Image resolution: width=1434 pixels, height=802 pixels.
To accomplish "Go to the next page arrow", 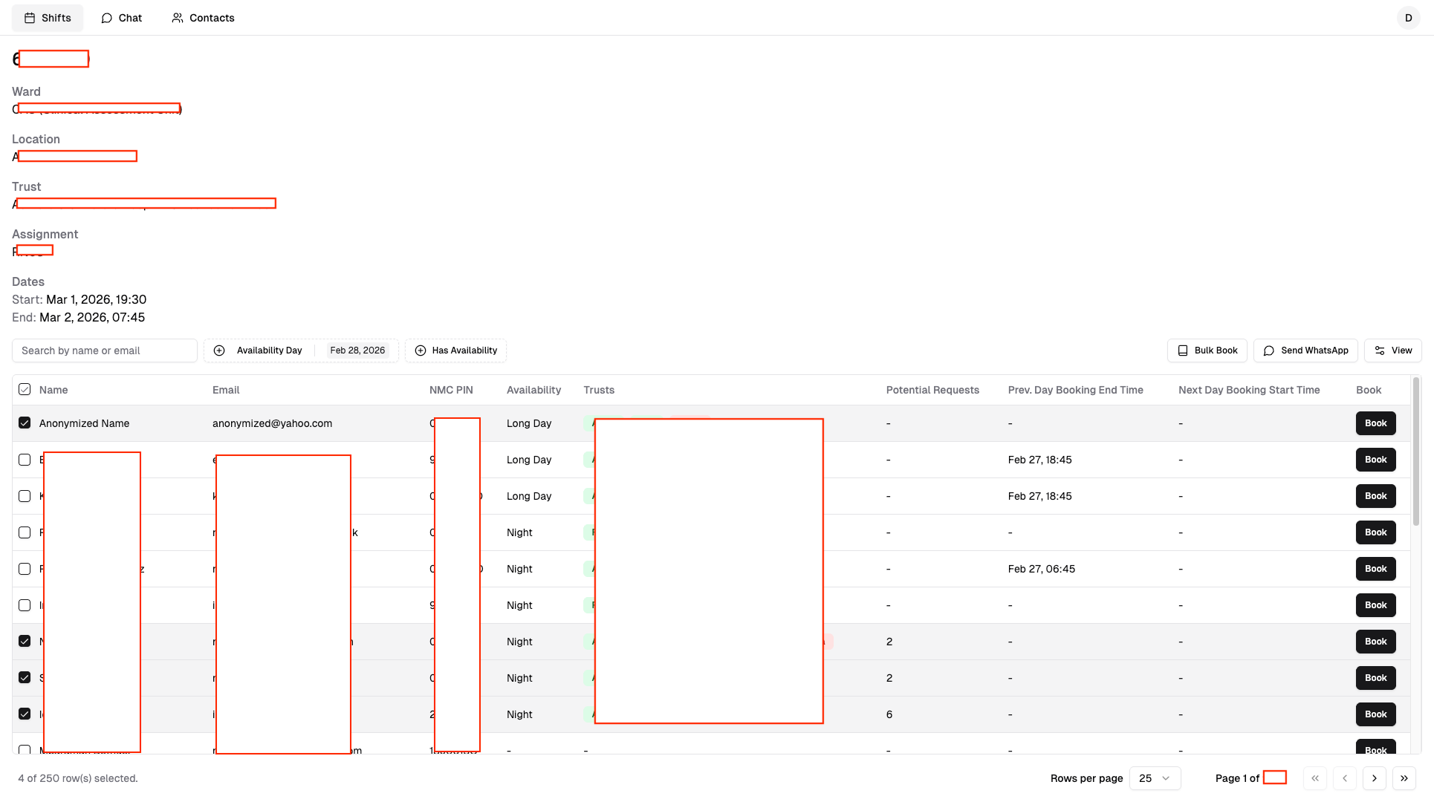I will [1375, 778].
